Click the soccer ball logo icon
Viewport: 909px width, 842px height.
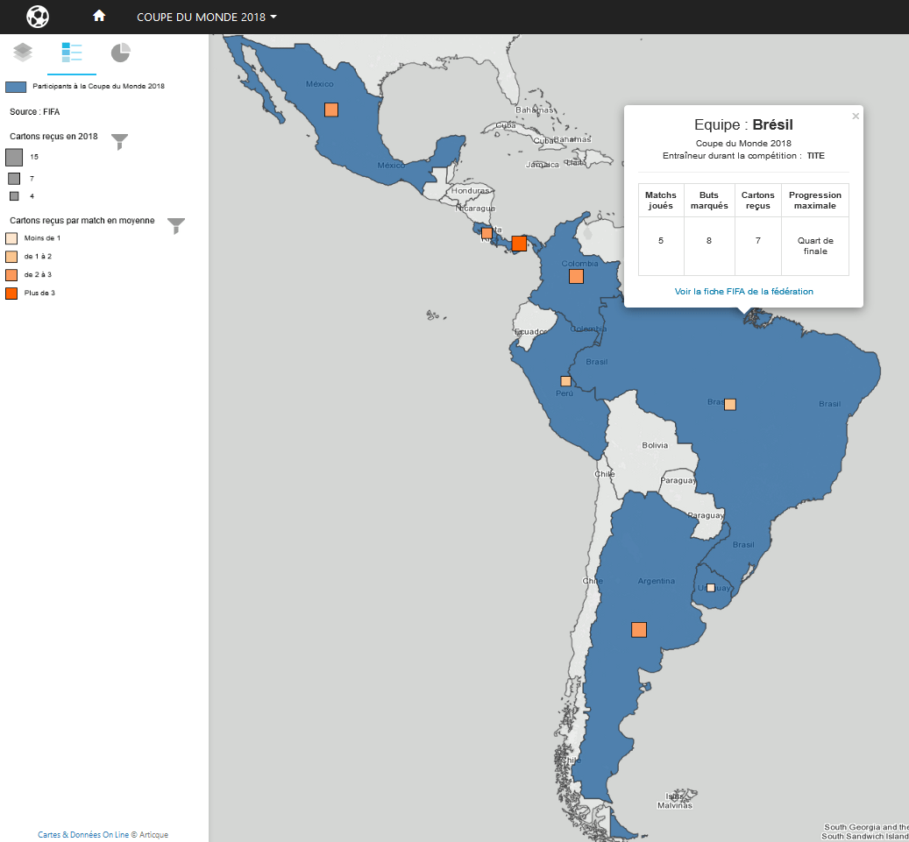(x=38, y=17)
